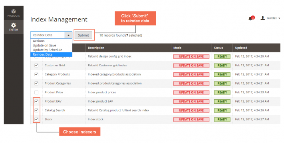Click the Index Management page title
Screen dimensions: 284x143
click(59, 19)
